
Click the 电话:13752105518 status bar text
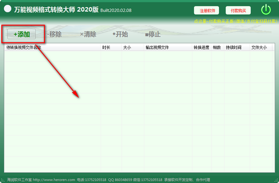point(92,180)
